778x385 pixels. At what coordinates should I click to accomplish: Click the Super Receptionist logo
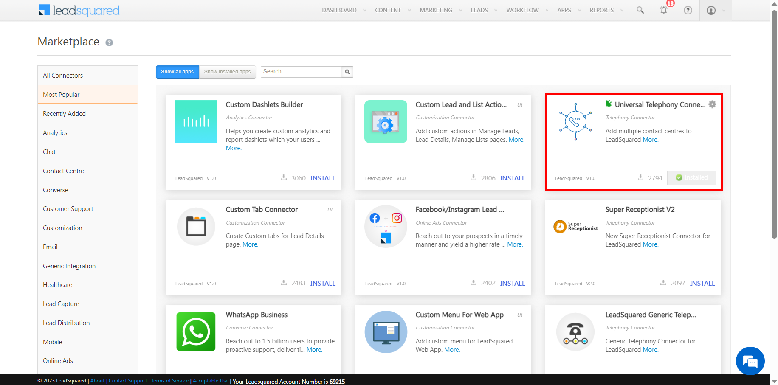575,227
